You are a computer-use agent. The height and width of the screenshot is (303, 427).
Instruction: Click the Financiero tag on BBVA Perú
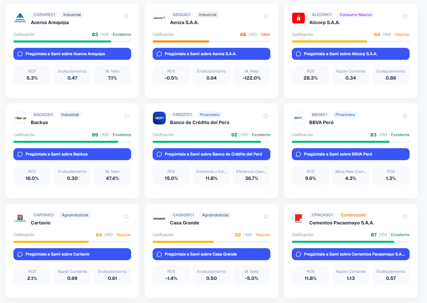pos(345,115)
